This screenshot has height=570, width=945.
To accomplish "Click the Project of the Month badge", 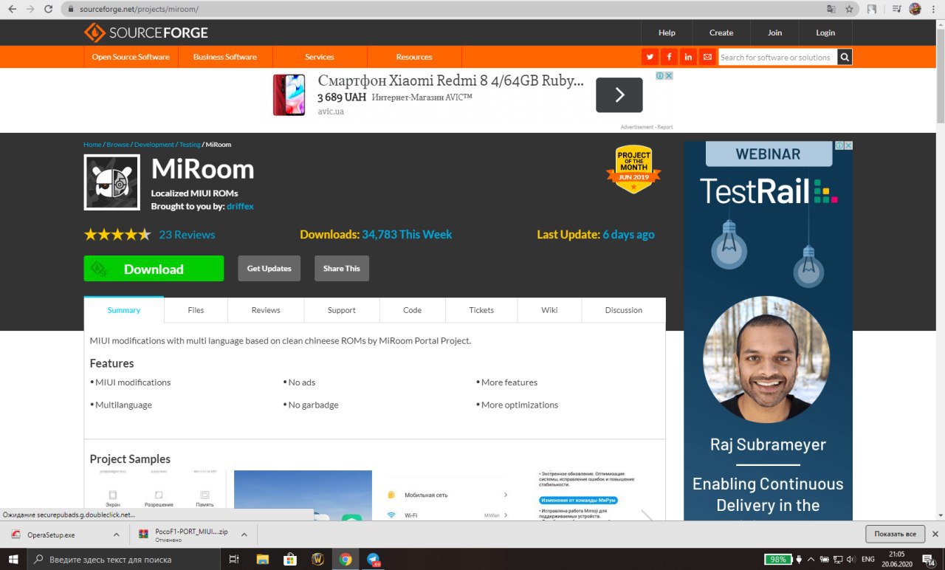I will click(633, 169).
